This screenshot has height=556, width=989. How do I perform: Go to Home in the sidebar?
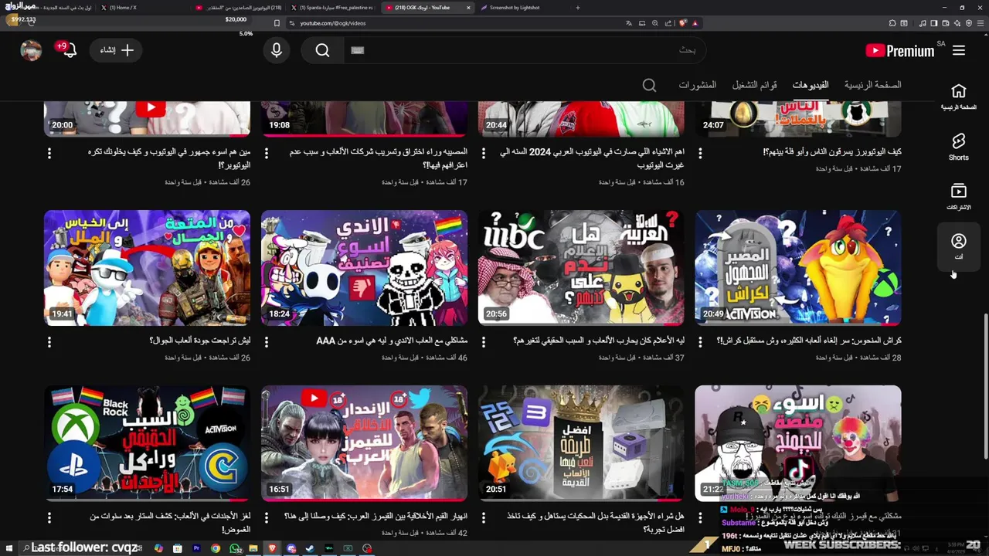point(958,97)
